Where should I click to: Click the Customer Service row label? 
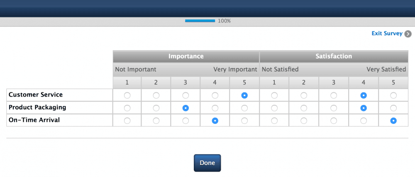coord(36,95)
